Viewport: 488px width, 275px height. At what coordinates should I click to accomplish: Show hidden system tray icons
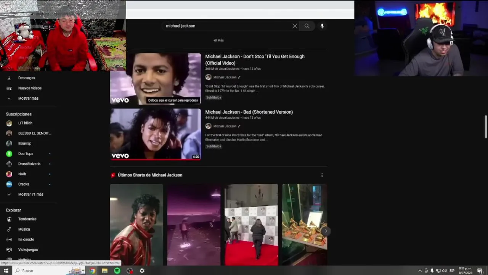coord(420,271)
